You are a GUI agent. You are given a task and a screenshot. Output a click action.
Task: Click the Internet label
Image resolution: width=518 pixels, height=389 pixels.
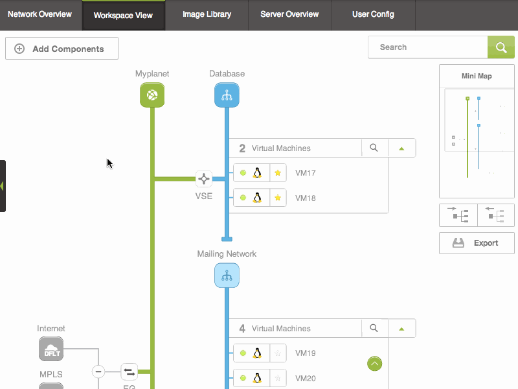(x=51, y=329)
